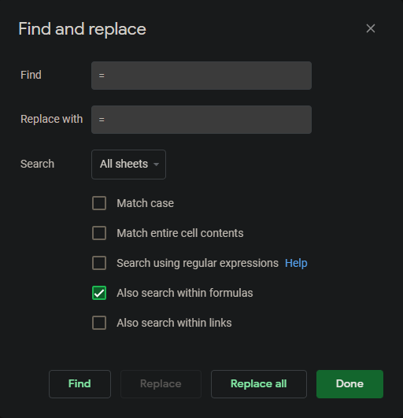
Task: Click the Also search within formulas label text
Action: point(185,293)
